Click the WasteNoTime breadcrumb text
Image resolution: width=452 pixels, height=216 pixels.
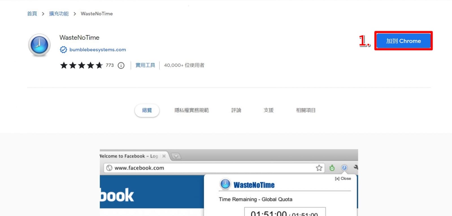coord(97,14)
